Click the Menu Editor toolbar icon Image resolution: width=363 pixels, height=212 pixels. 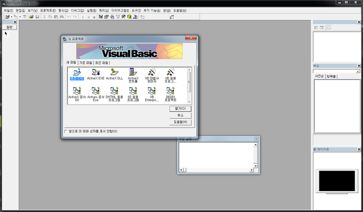(25, 17)
